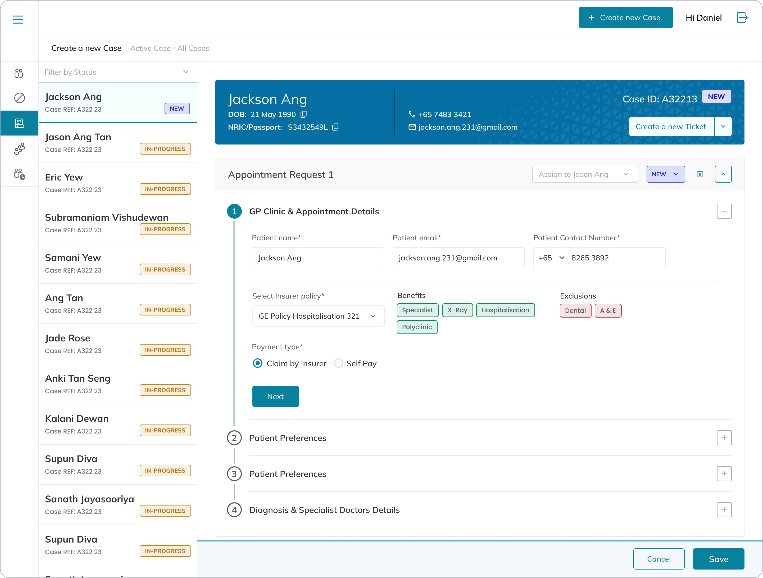Click the Create new Case button
763x578 pixels.
point(625,17)
